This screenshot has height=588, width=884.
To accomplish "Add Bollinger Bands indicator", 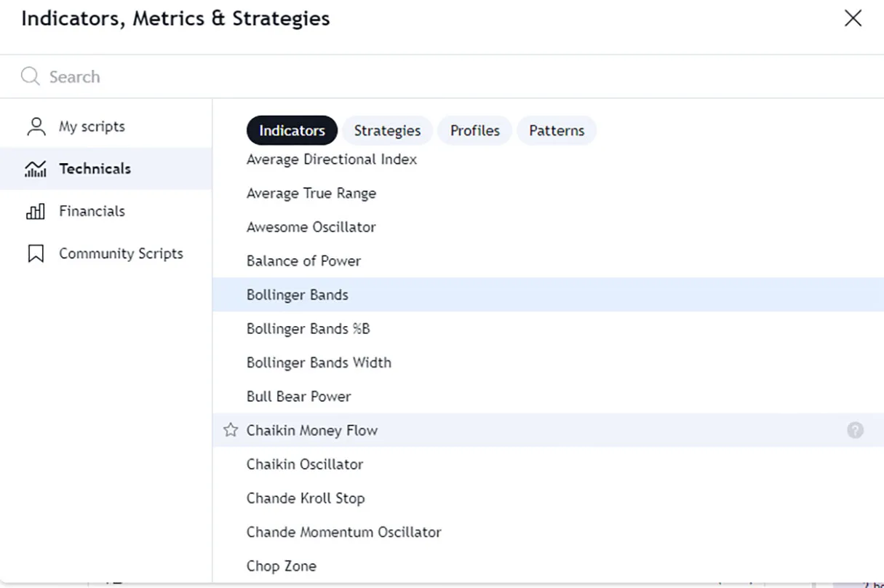I will pos(298,295).
